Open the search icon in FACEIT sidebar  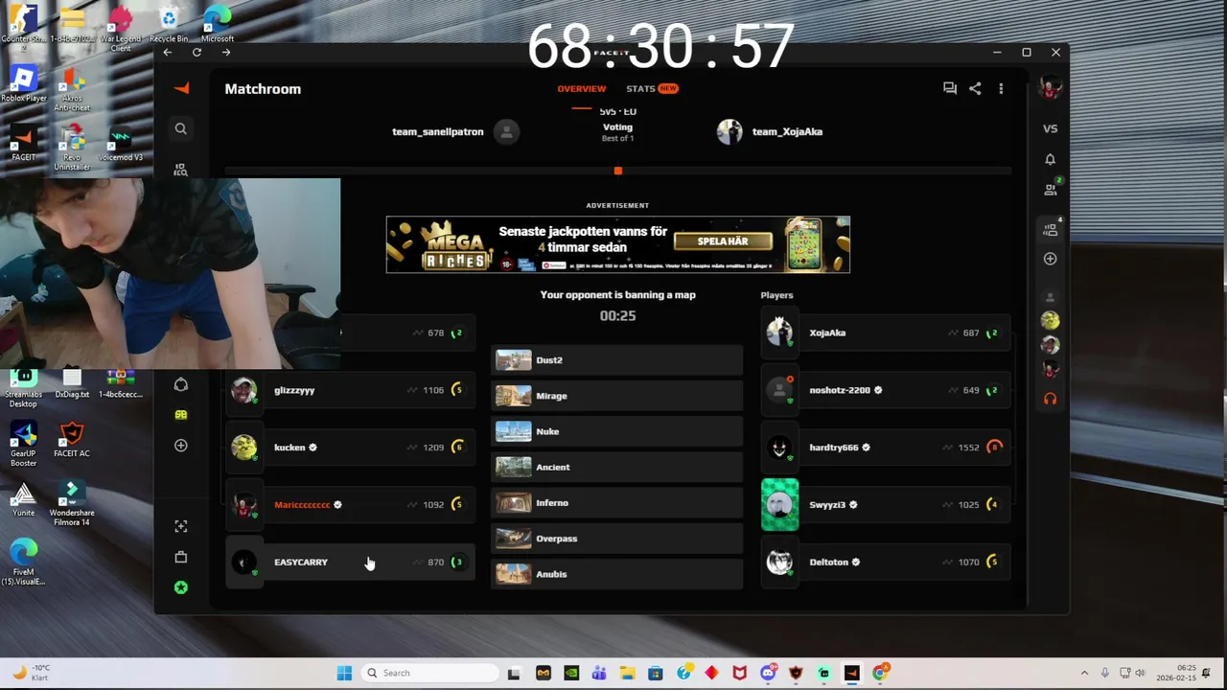(x=180, y=128)
